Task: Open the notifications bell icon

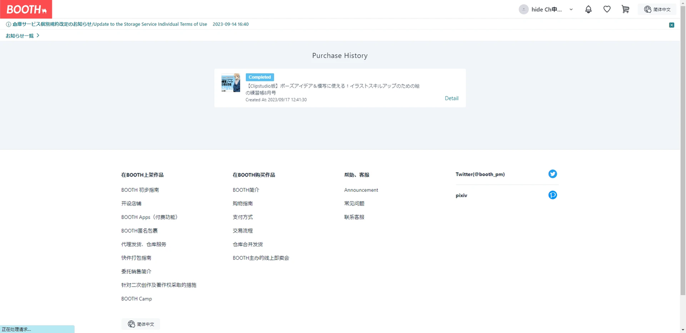Action: tap(588, 9)
